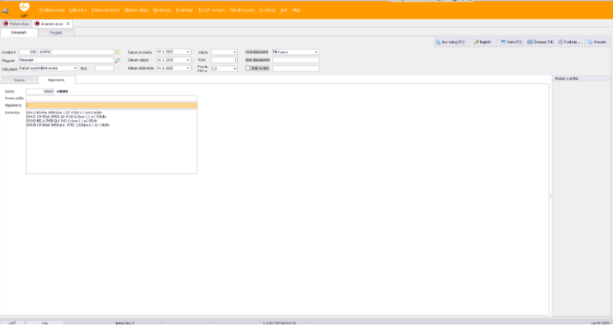Click the Štampaj (F4) print button
Viewport: 613px width, 327px height.
(x=540, y=42)
